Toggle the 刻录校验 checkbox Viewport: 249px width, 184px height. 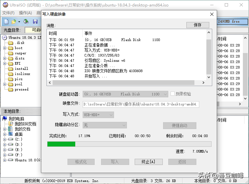click(172, 94)
